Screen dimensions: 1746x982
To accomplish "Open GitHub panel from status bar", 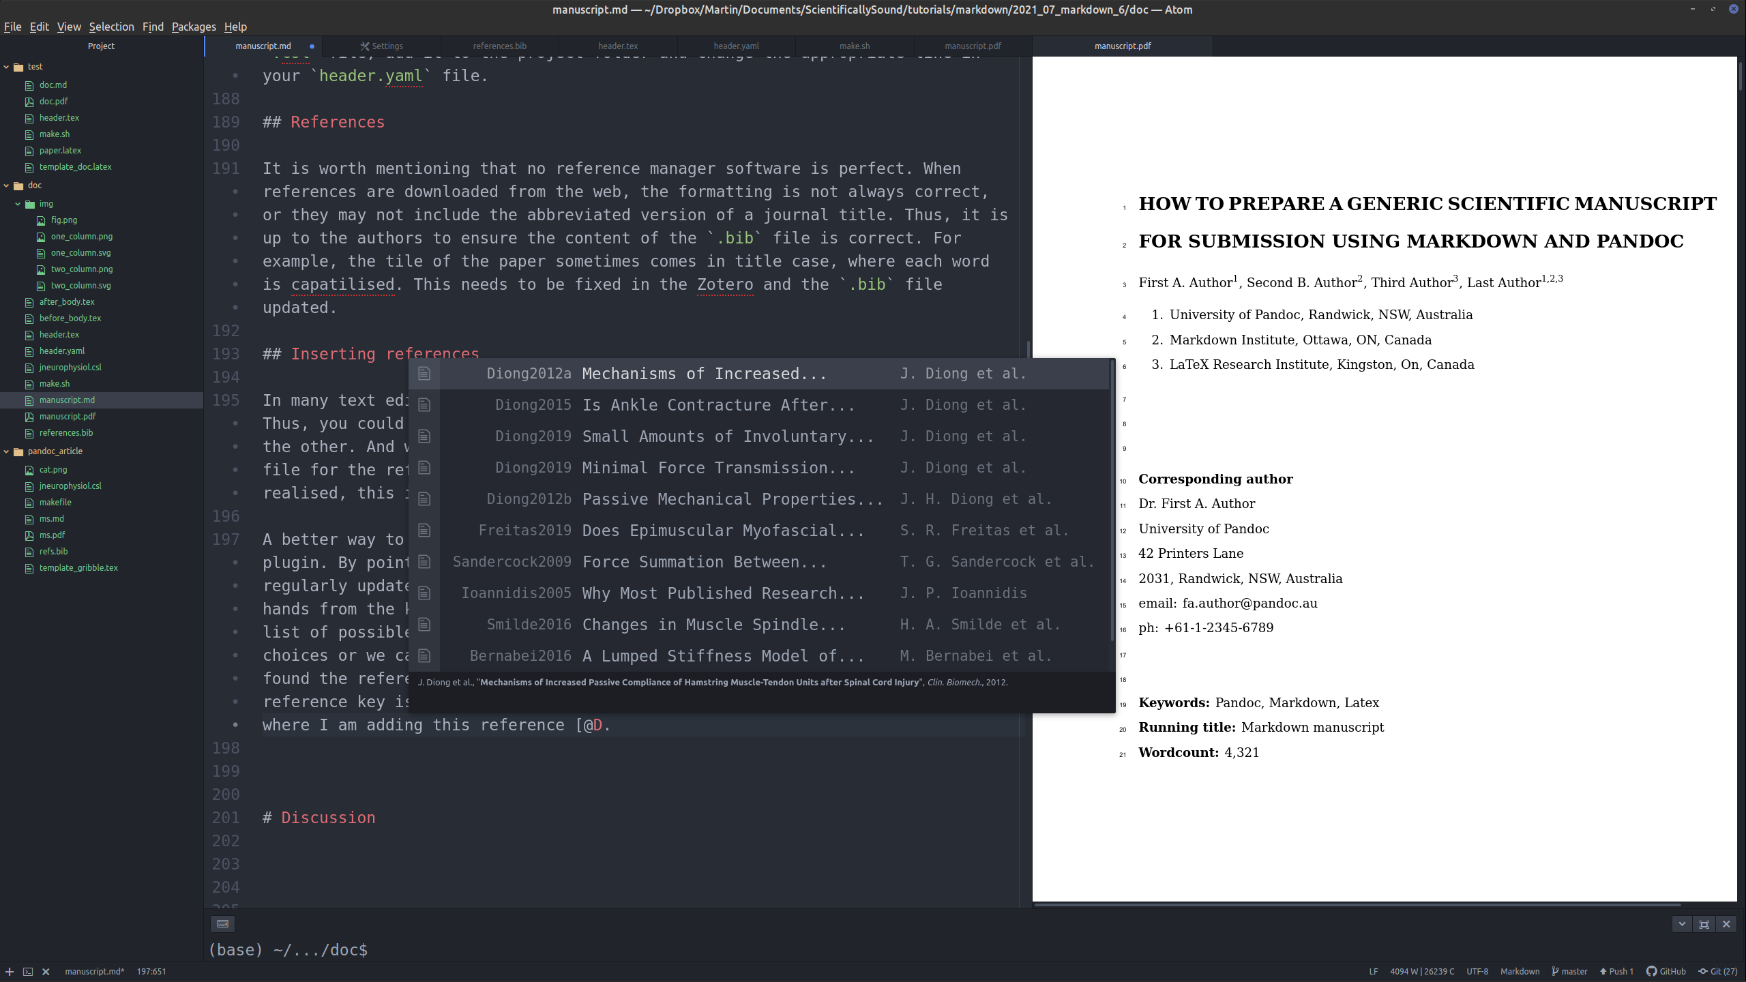I will pyautogui.click(x=1666, y=972).
